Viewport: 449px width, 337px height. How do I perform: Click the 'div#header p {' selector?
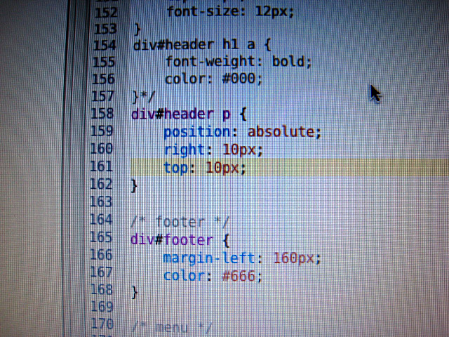click(189, 114)
